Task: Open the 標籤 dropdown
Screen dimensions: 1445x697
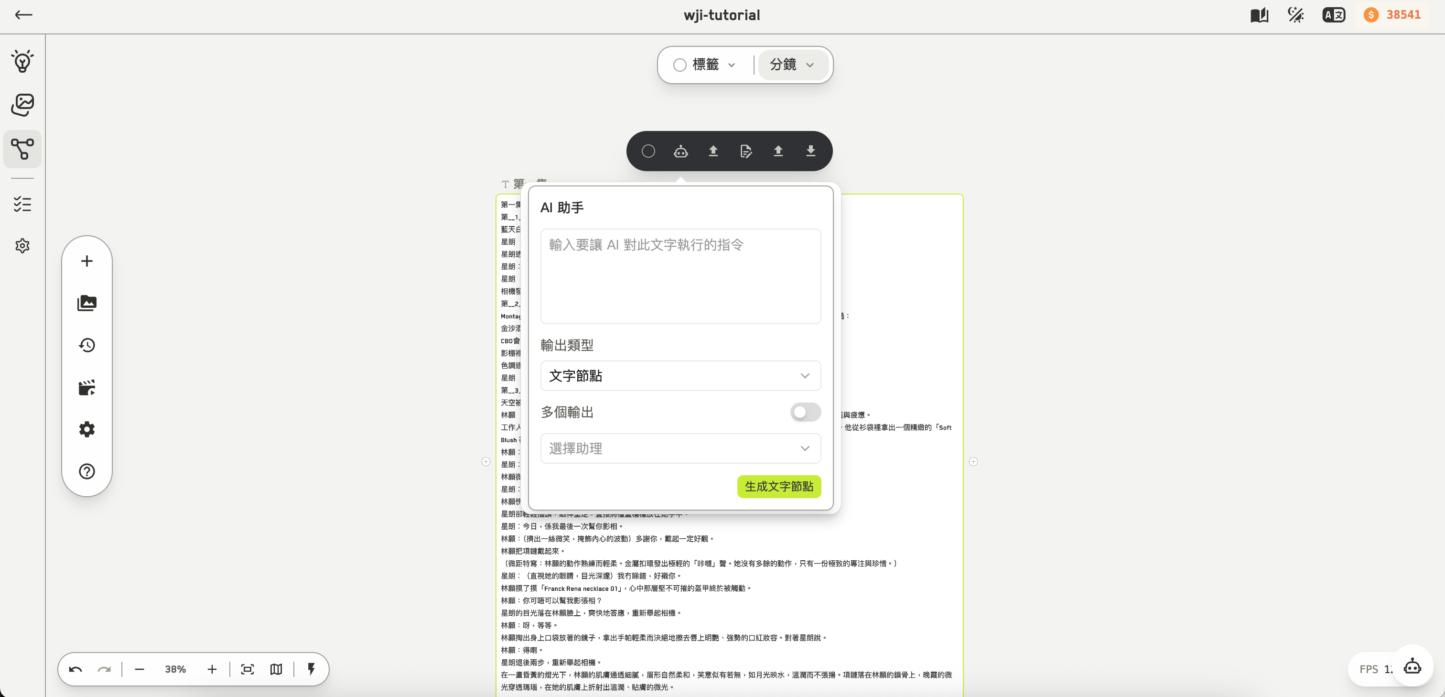Action: 706,65
